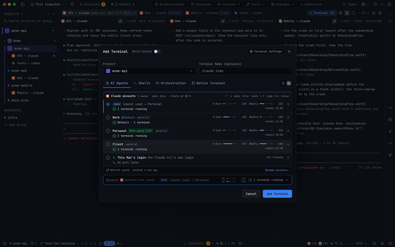Screen dimensions: 395x247
Task: Open Tasks in the top bar
Action: [x=349, y=4]
